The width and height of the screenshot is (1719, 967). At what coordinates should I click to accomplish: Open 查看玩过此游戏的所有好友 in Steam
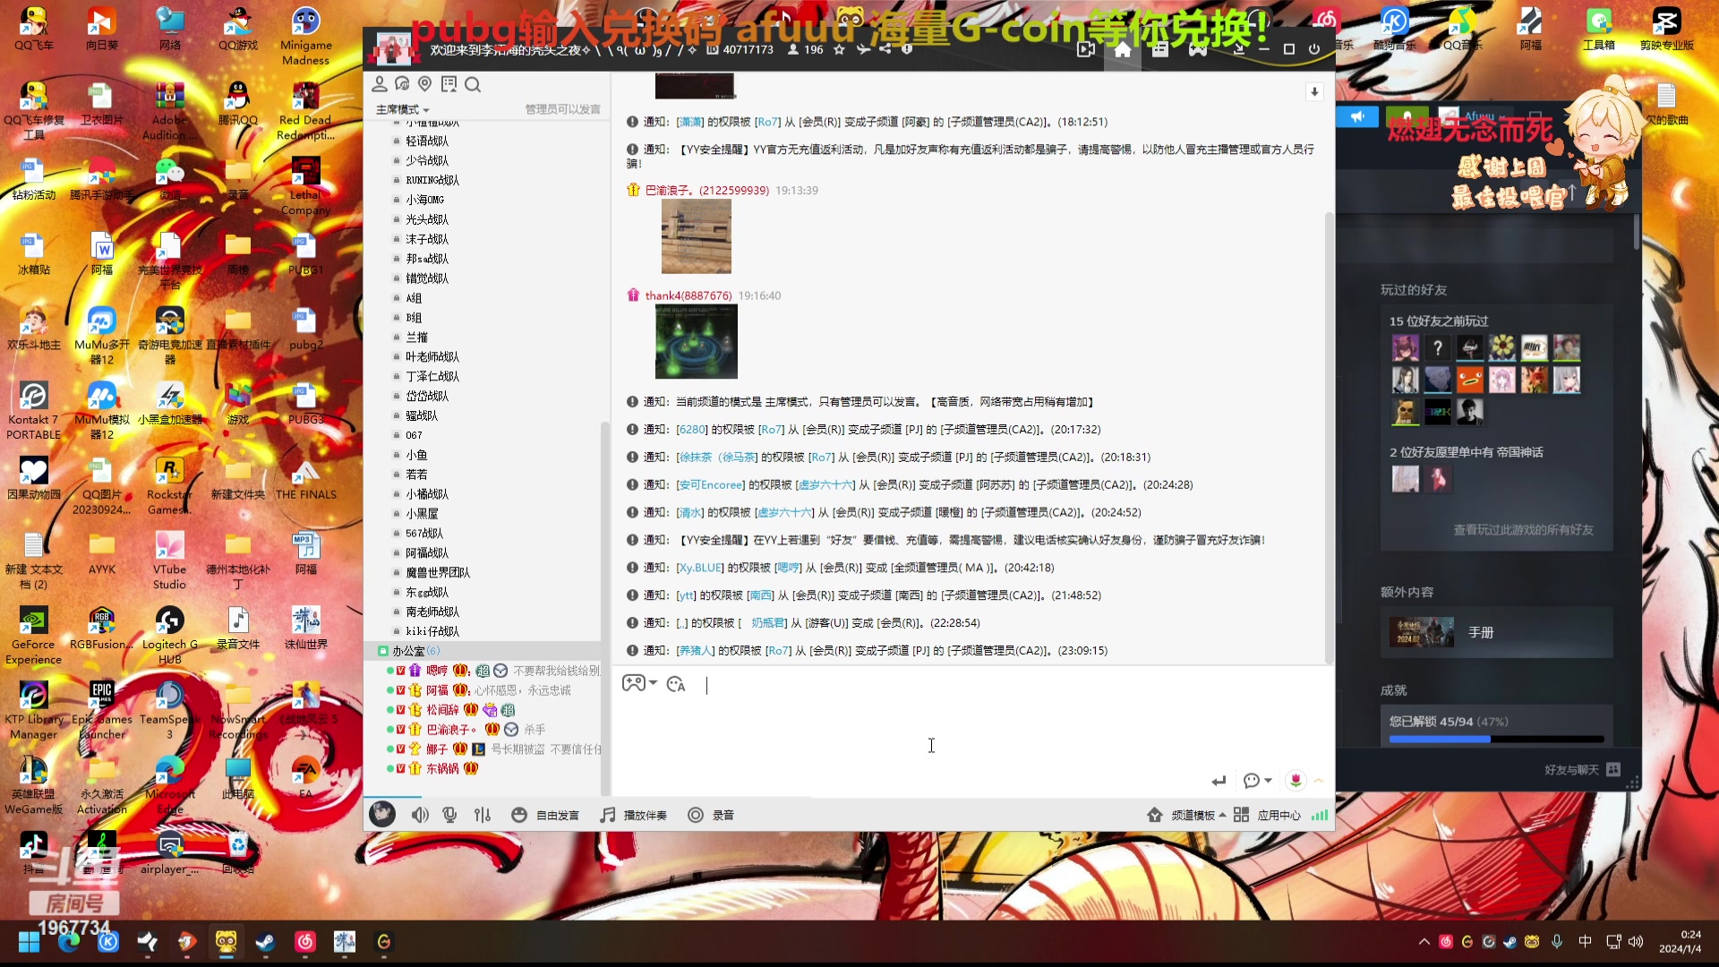[x=1523, y=530]
